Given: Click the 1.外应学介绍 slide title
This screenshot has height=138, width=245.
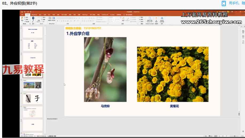Looking at the screenshot, I should click(x=78, y=34).
